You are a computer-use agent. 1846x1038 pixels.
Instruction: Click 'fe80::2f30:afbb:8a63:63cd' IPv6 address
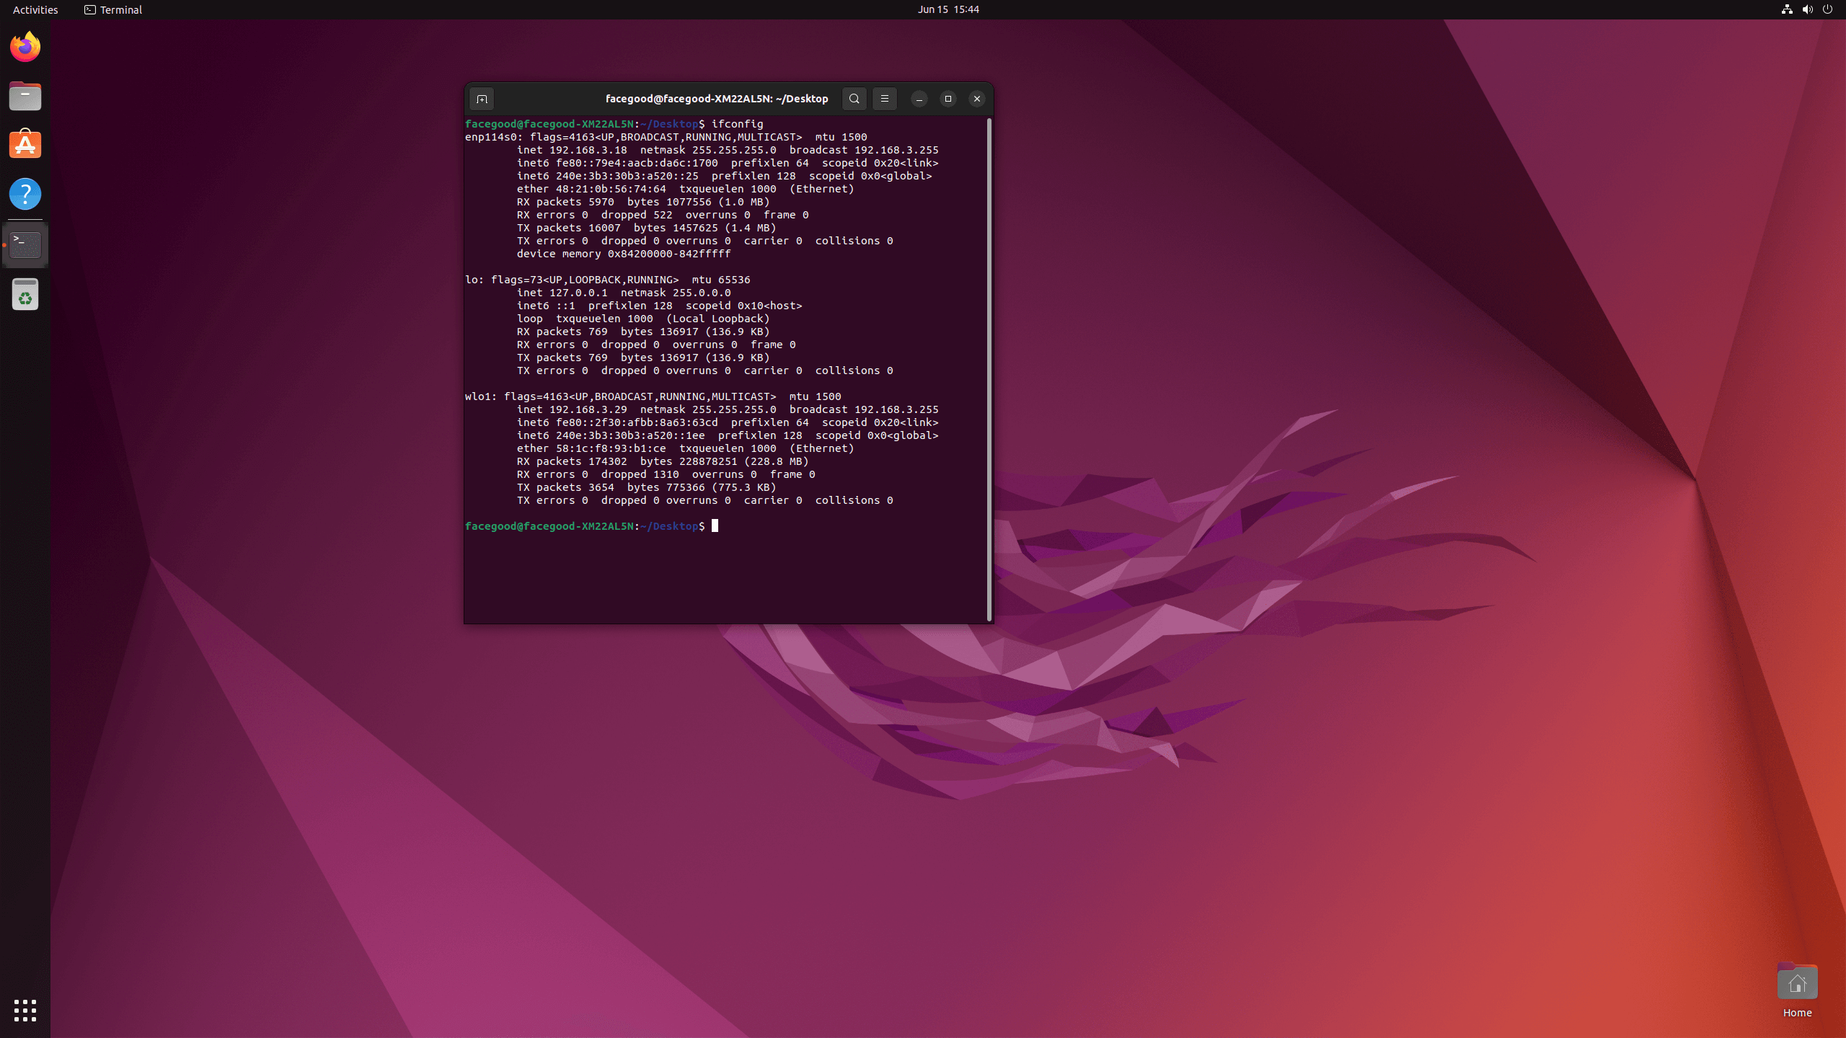[637, 422]
